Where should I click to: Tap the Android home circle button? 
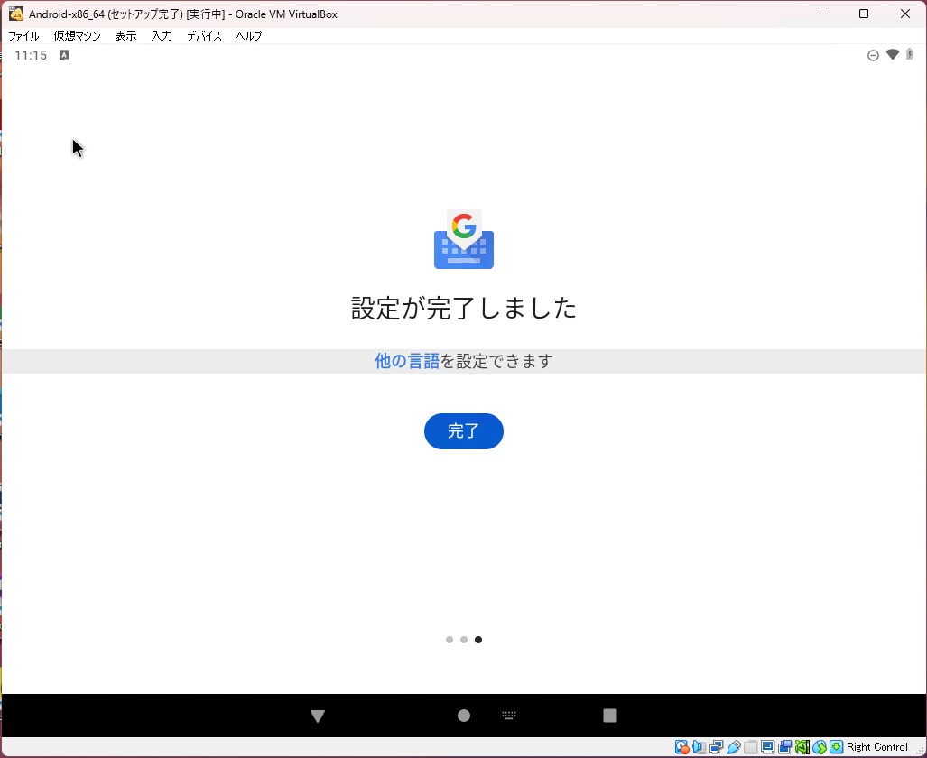coord(464,716)
